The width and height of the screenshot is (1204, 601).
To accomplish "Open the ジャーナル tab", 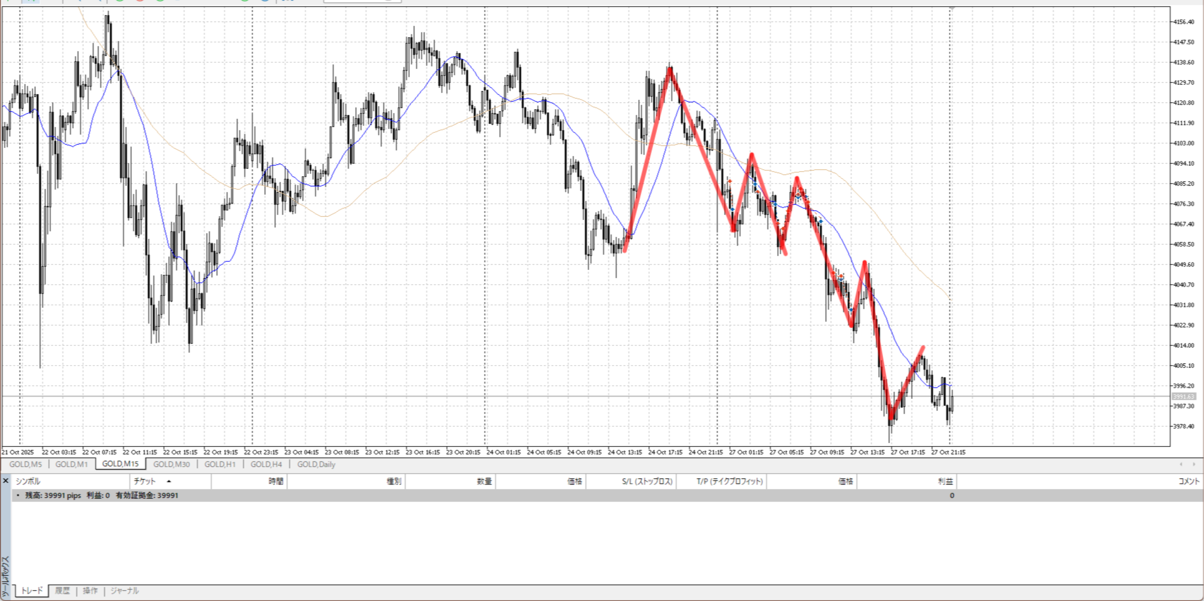I will [x=124, y=591].
